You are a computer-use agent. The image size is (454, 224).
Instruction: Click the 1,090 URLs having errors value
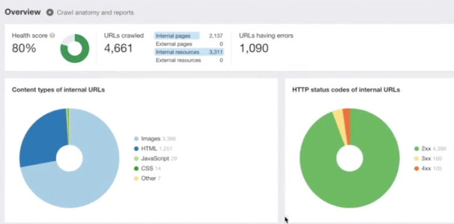coord(254,48)
